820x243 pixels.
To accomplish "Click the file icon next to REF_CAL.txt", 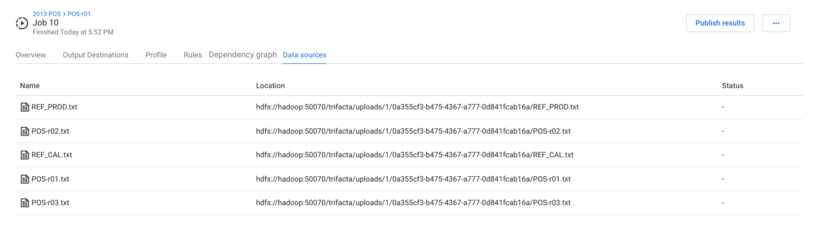I will coord(25,155).
